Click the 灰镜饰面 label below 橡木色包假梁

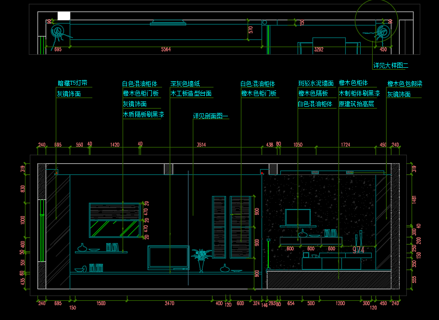pyautogui.click(x=399, y=94)
